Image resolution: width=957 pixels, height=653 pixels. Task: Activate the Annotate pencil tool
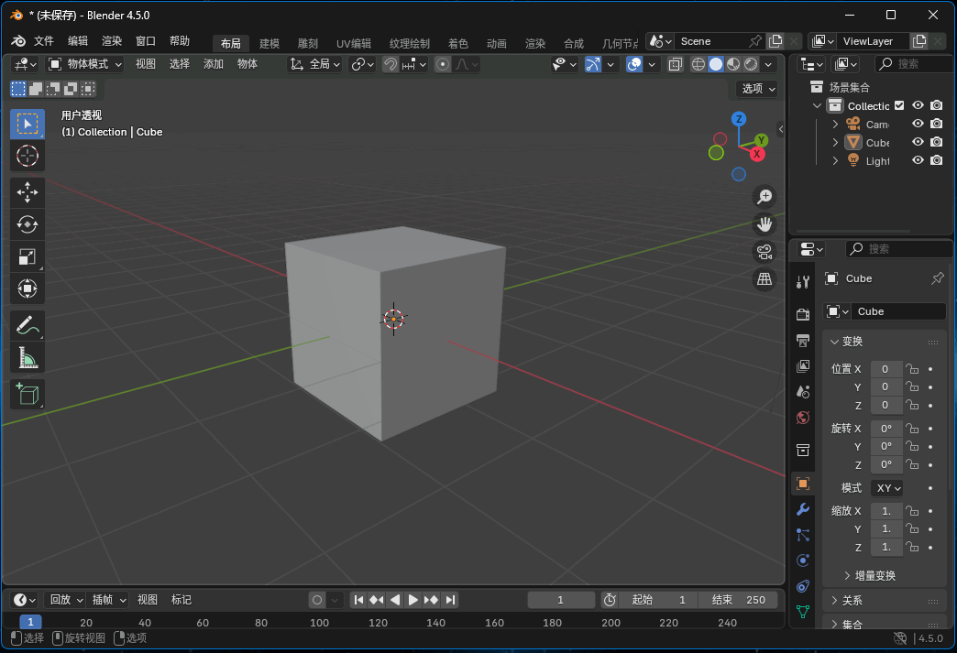[27, 325]
